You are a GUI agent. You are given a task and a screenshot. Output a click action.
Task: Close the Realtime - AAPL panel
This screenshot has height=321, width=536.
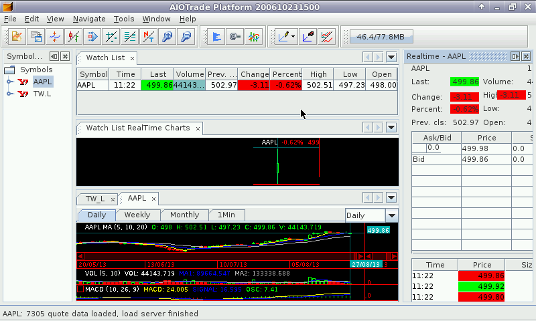pos(527,56)
